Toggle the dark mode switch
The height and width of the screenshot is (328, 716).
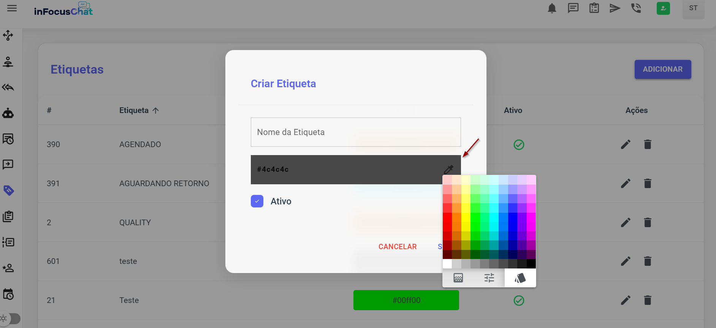[11, 319]
